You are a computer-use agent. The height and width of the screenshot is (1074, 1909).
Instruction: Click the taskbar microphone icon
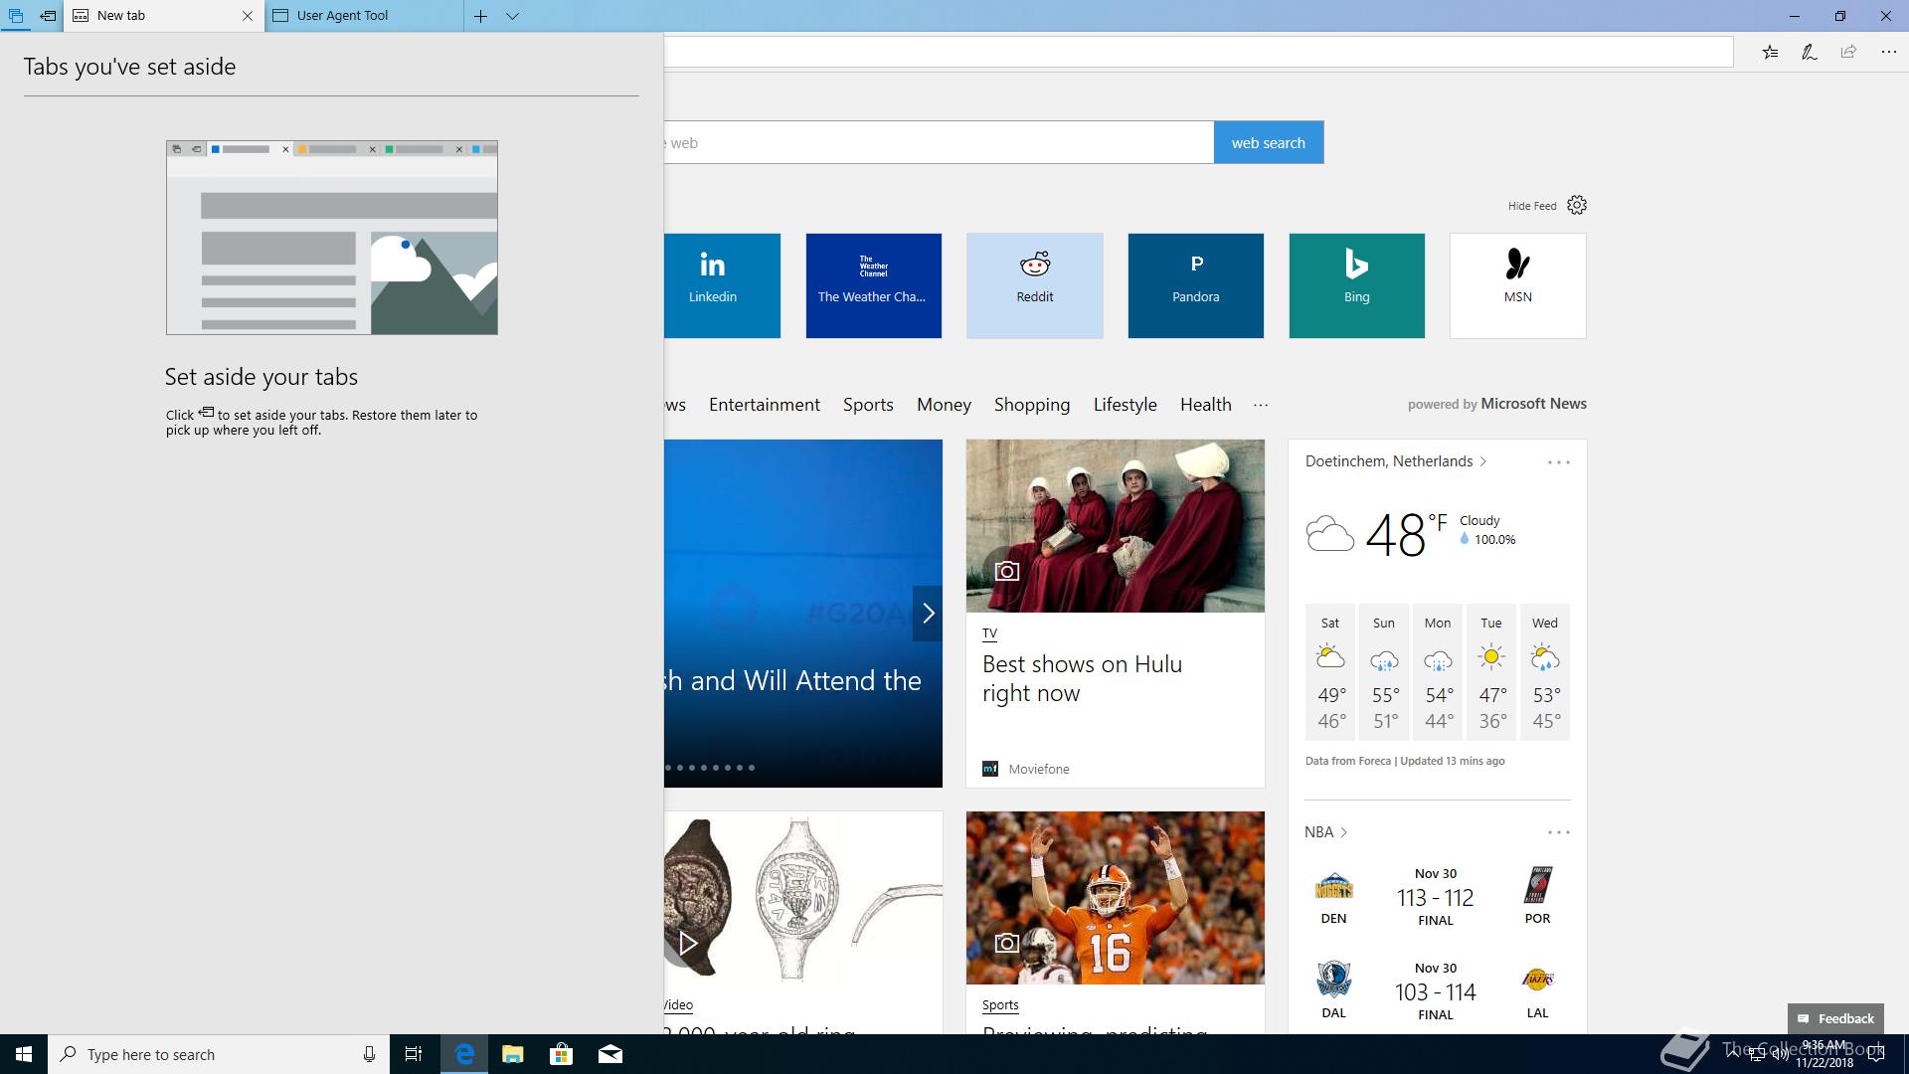coord(369,1054)
